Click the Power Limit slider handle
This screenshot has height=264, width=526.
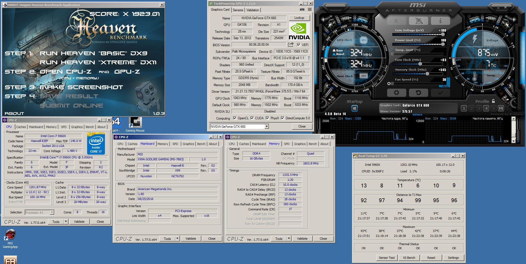[x=443, y=44]
